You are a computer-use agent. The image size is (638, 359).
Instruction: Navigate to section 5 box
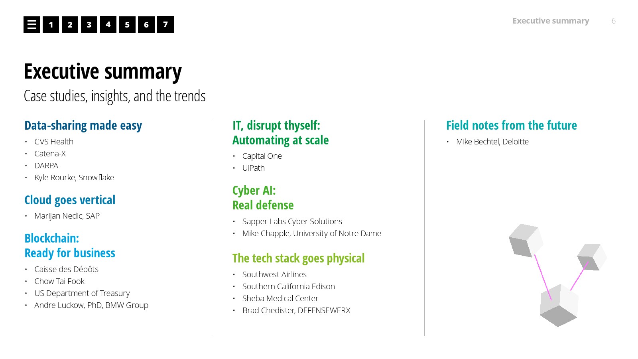[127, 24]
